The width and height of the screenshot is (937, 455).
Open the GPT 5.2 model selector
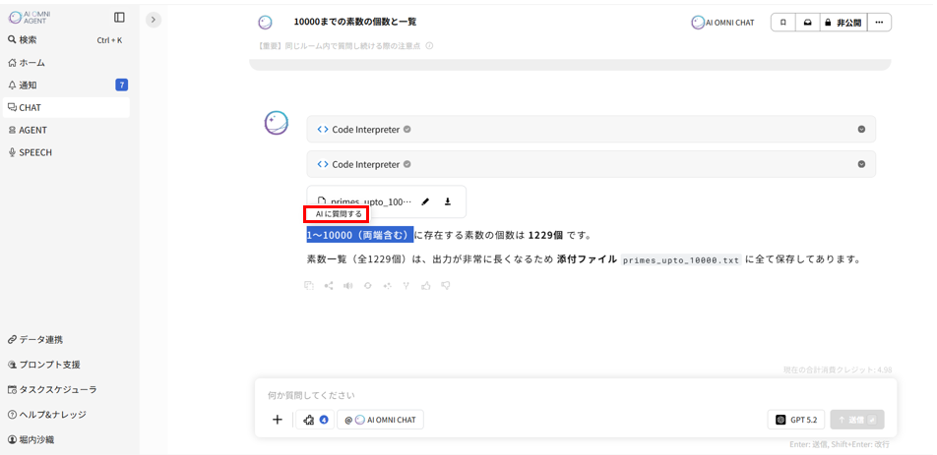click(796, 420)
